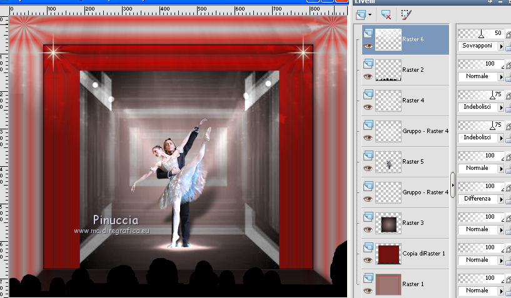Hide the Raster 2 layer
This screenshot has height=298, width=511.
tap(368, 77)
